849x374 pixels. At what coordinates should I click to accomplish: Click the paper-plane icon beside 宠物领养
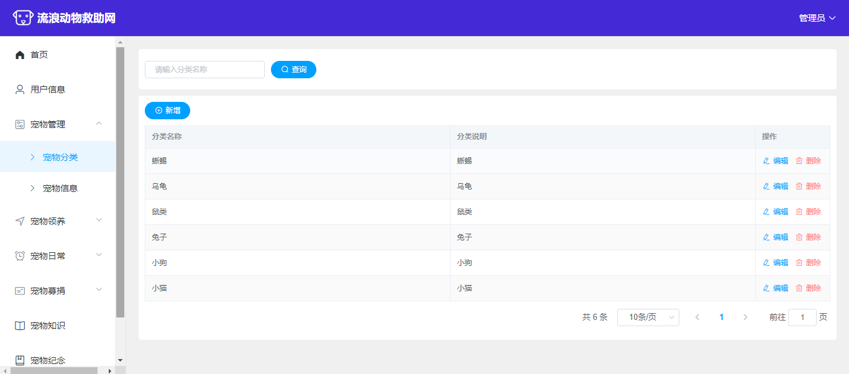click(20, 221)
